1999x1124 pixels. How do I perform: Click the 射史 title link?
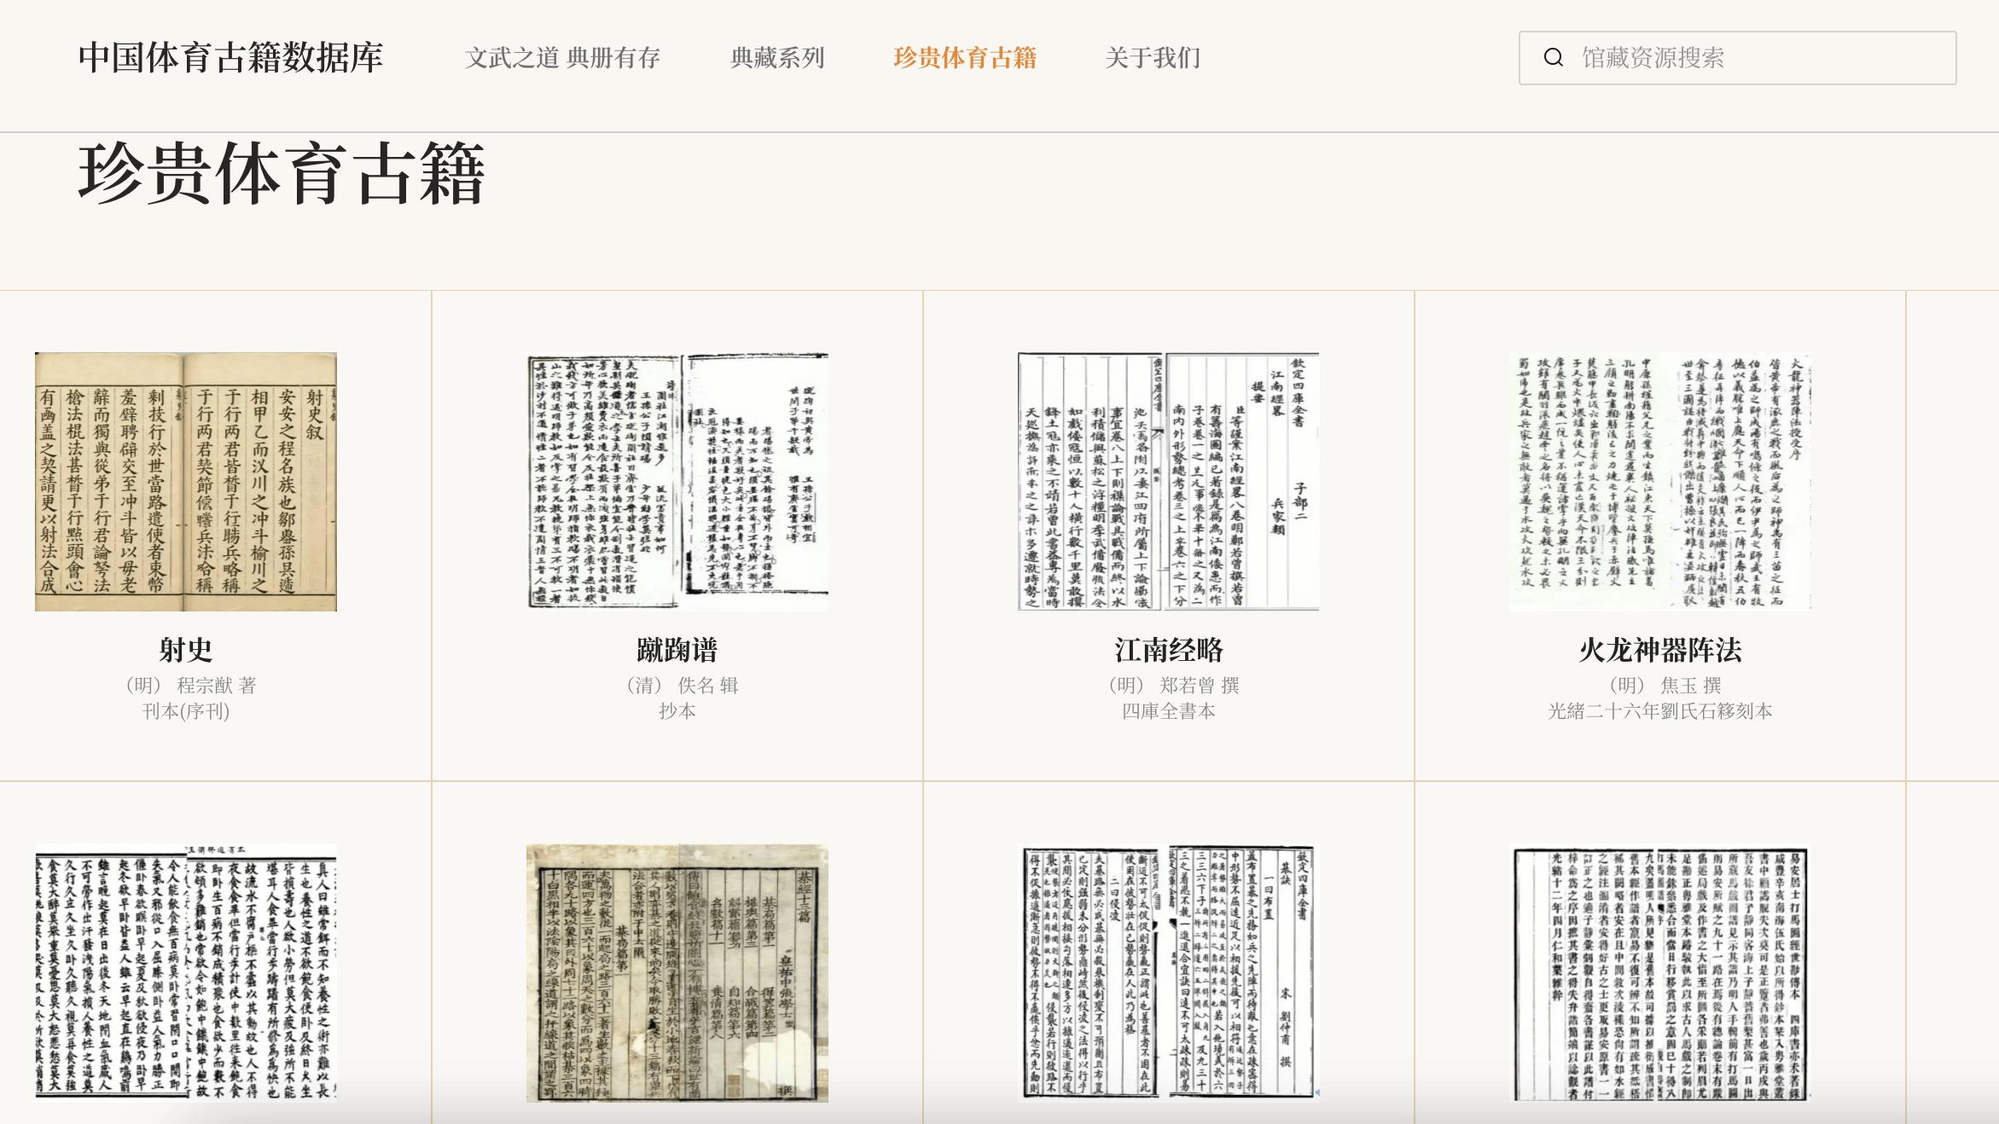tap(186, 651)
